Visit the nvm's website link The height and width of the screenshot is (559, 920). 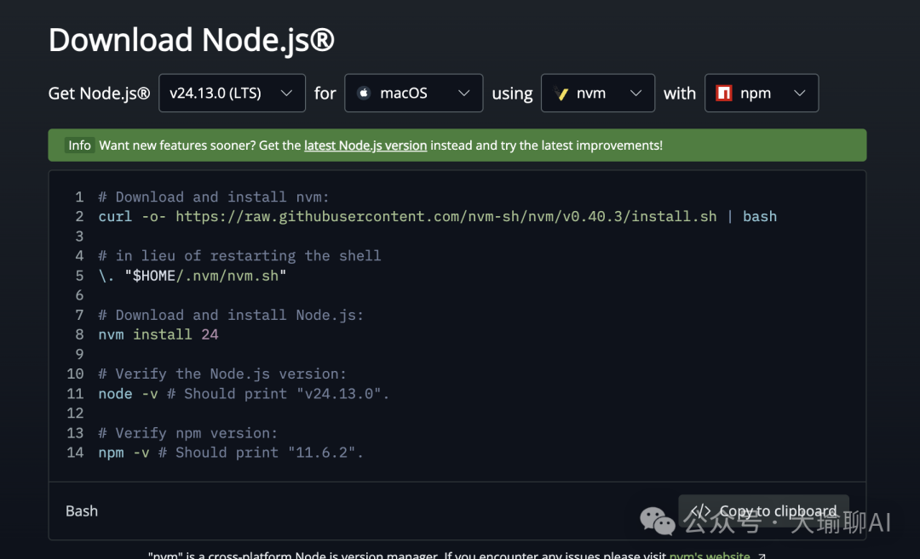[x=710, y=555]
